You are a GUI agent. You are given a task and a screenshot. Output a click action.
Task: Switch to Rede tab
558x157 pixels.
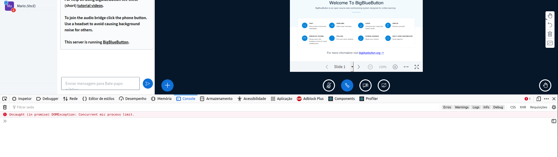pyautogui.click(x=70, y=99)
